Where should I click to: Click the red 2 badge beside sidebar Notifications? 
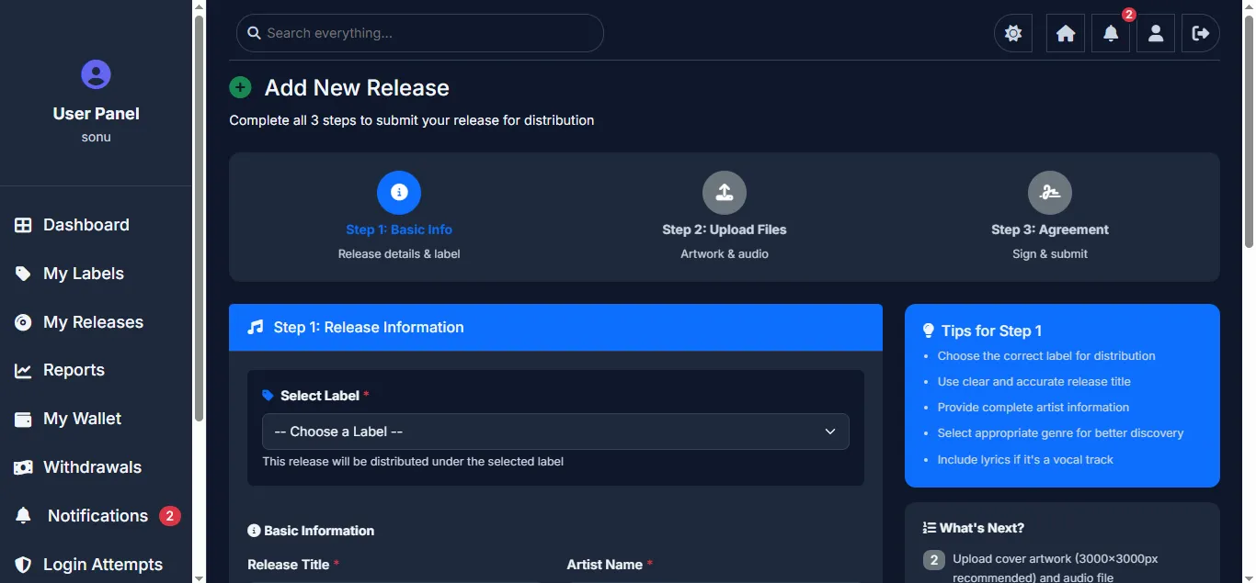(x=169, y=516)
